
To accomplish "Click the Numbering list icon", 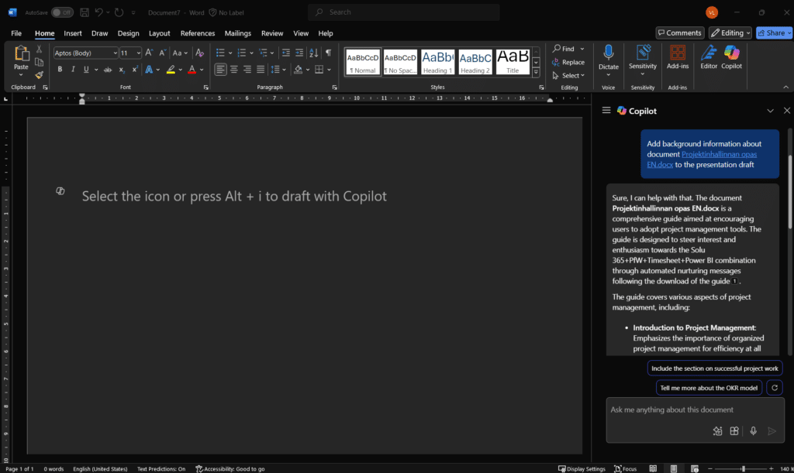I will [x=242, y=53].
